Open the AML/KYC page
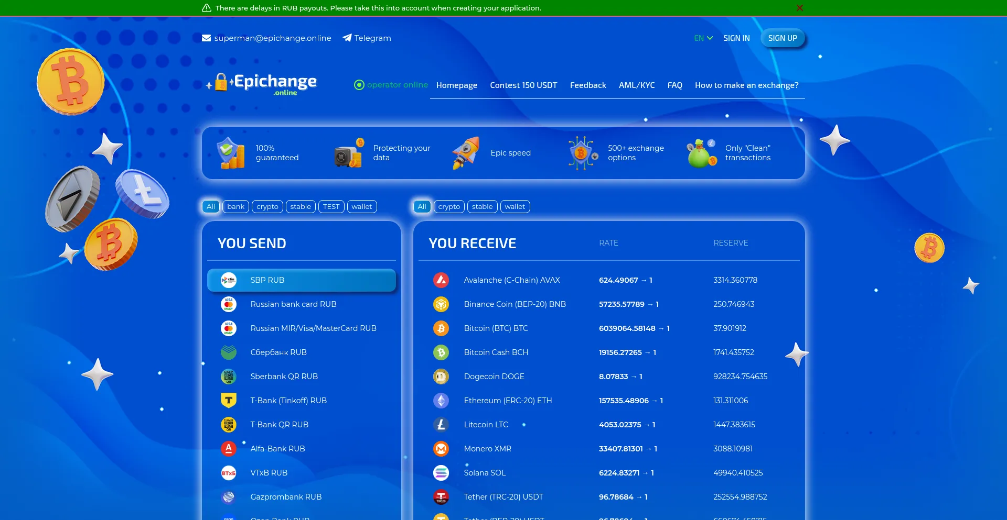Viewport: 1007px width, 520px height. pos(637,85)
